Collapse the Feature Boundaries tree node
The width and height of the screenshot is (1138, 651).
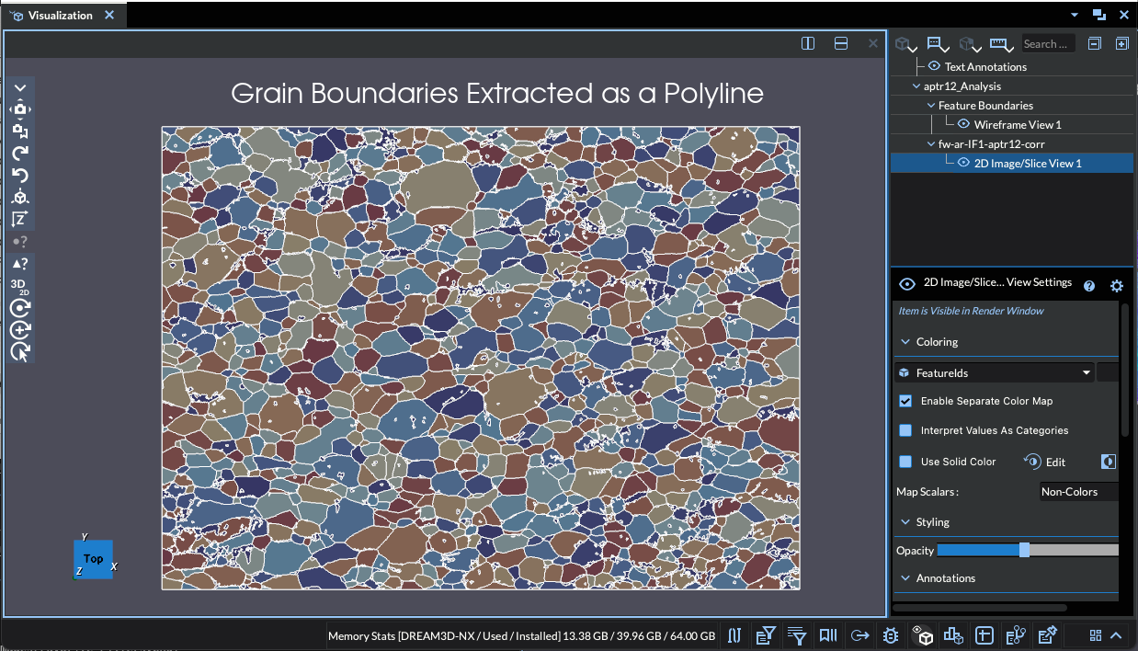(930, 106)
